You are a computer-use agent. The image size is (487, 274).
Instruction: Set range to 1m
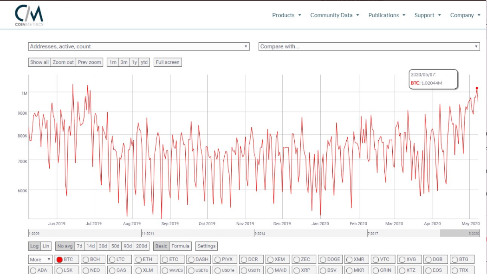[x=113, y=62]
